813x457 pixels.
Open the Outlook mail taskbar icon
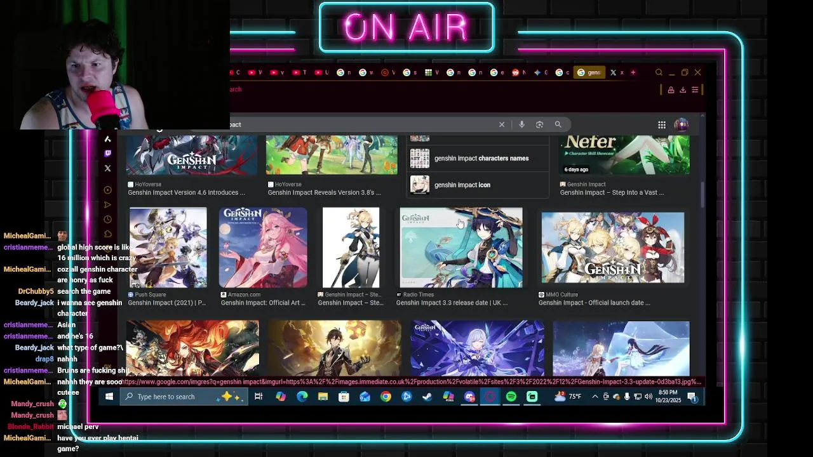coord(365,397)
